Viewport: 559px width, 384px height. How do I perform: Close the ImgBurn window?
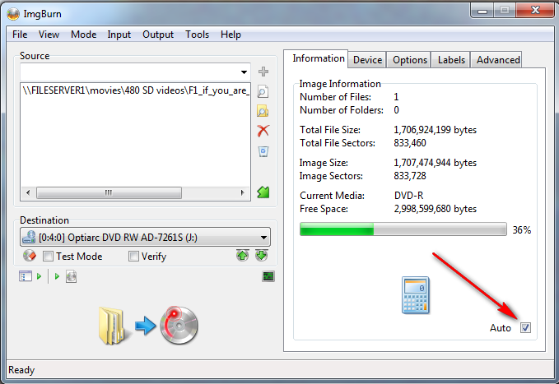(535, 10)
